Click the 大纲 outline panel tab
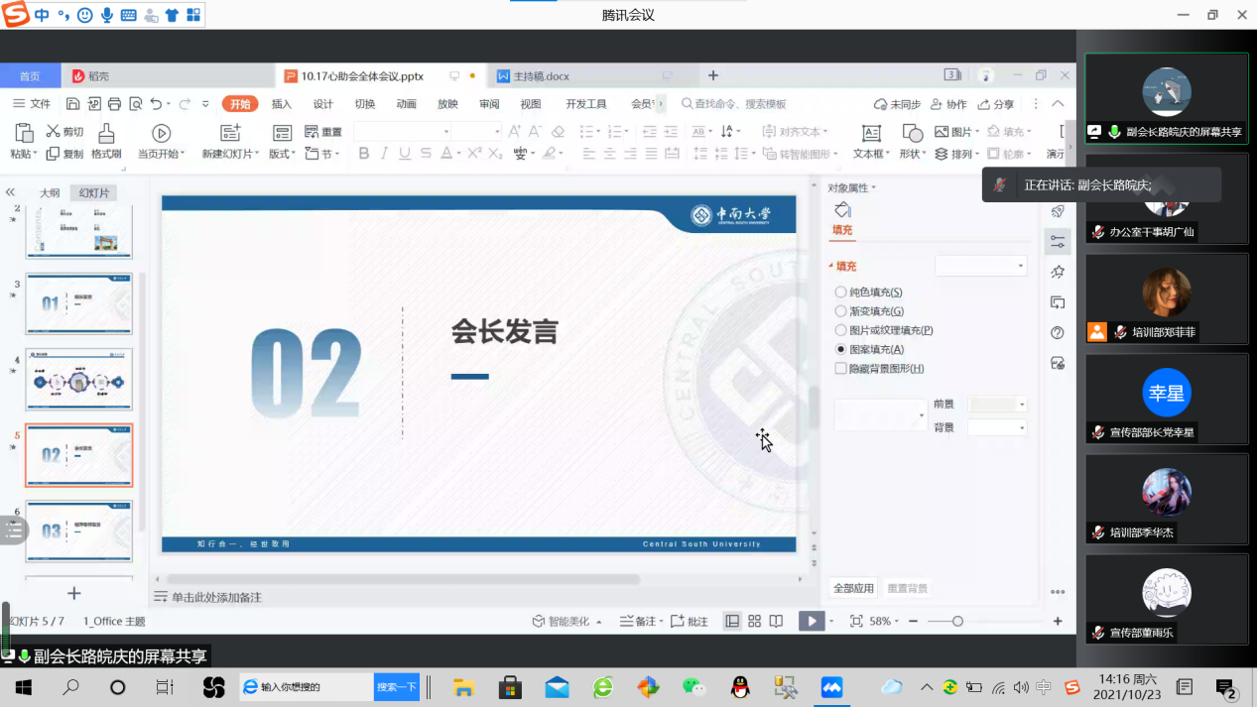The image size is (1257, 707). (x=50, y=193)
